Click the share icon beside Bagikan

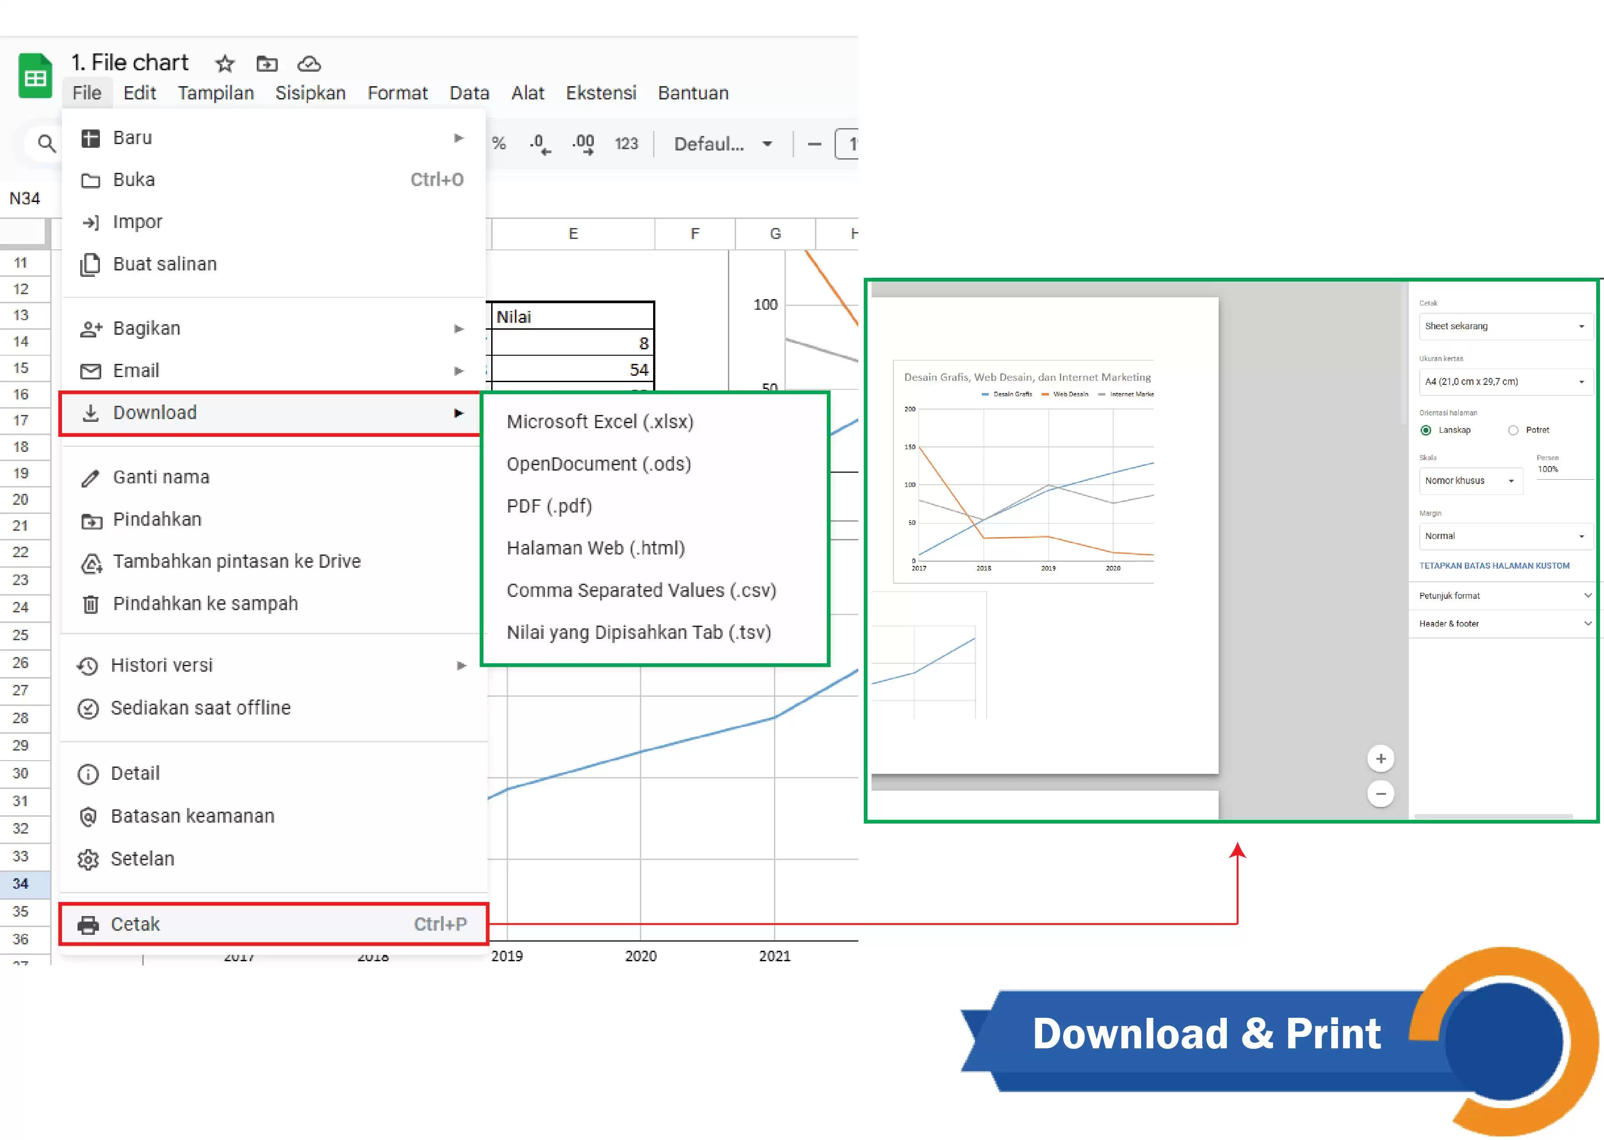(91, 328)
